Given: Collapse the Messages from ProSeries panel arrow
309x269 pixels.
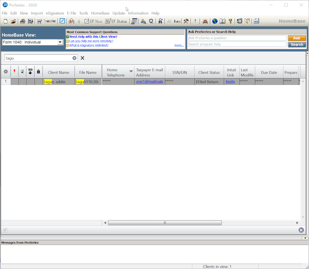Looking at the screenshot, I should [305, 238].
